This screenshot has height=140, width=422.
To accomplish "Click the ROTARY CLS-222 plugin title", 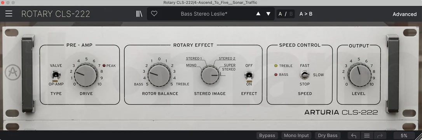I will click(56, 14).
